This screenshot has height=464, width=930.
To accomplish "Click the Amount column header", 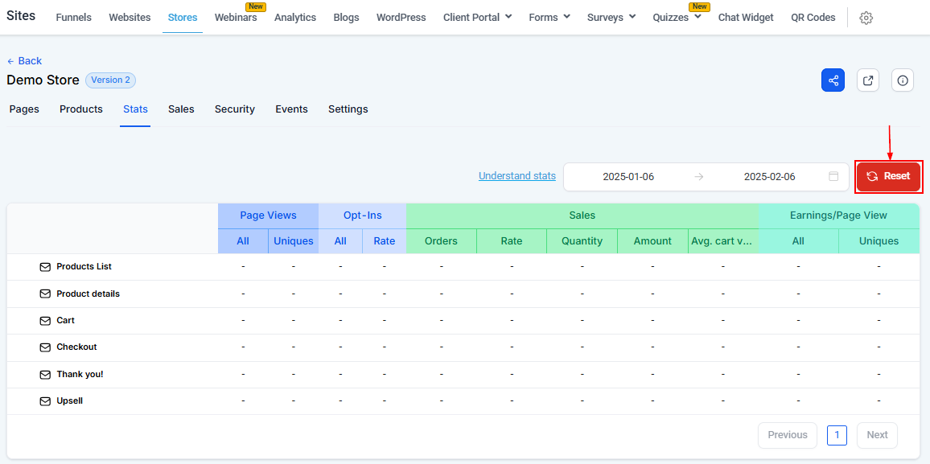I will point(652,241).
